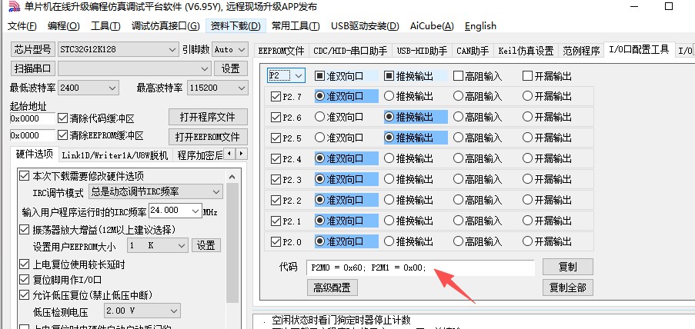Viewport: 695px width, 329px height.
Task: Click the 扫描串口 button
Action: 33,68
